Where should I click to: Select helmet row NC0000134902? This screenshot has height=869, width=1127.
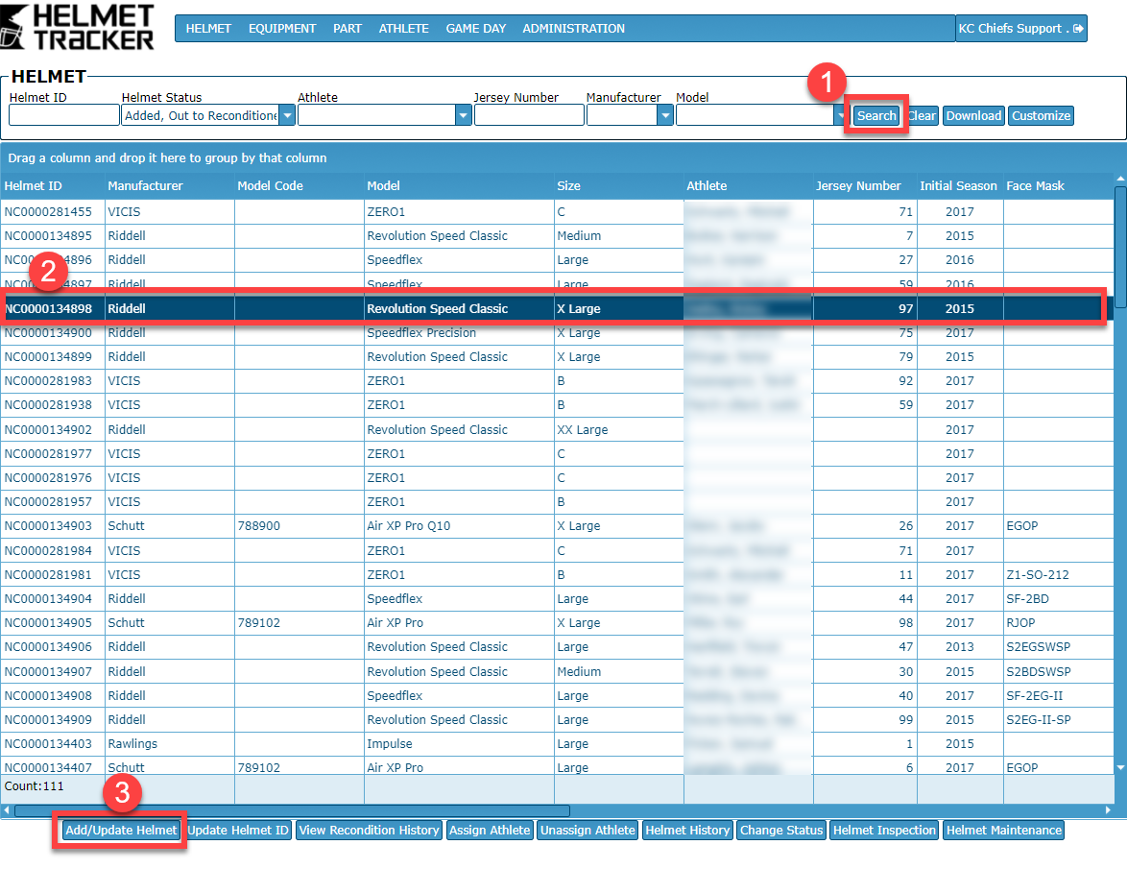pos(557,430)
